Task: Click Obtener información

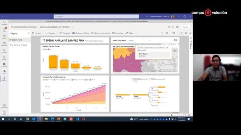Action: (x=101, y=33)
